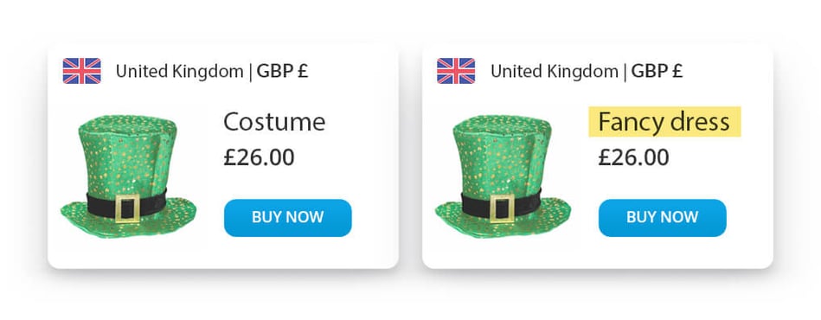This screenshot has height=320, width=821.
Task: Click the £26.00 price under Fancy dress
Action: 633,157
